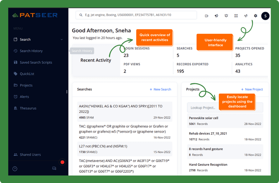Start a New Search
Viewport: 279px width, 183px height.
pyautogui.click(x=160, y=89)
